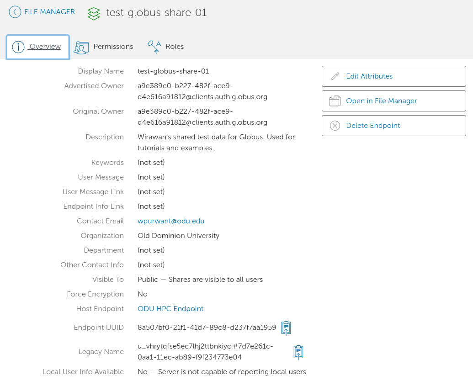Image resolution: width=473 pixels, height=386 pixels.
Task: Click the circled X icon on Delete Endpoint
Action: coord(335,125)
